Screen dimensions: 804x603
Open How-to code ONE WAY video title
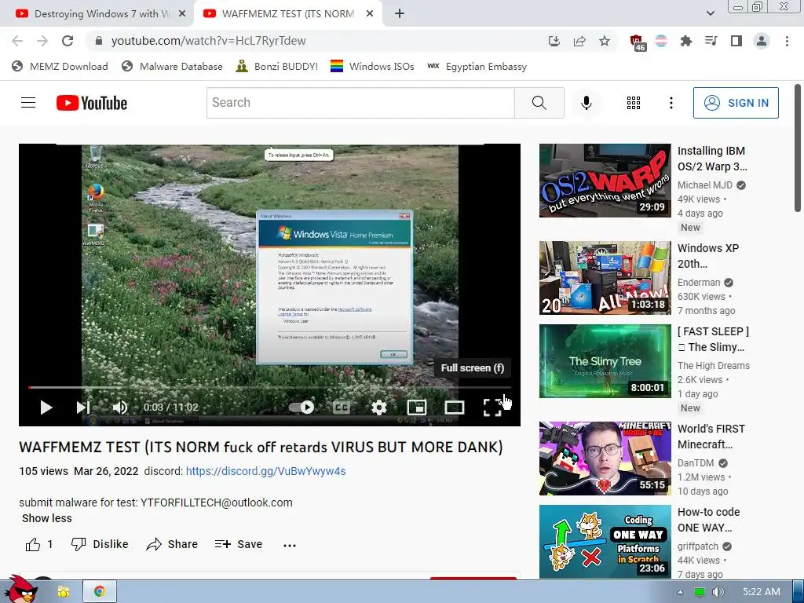pyautogui.click(x=709, y=520)
